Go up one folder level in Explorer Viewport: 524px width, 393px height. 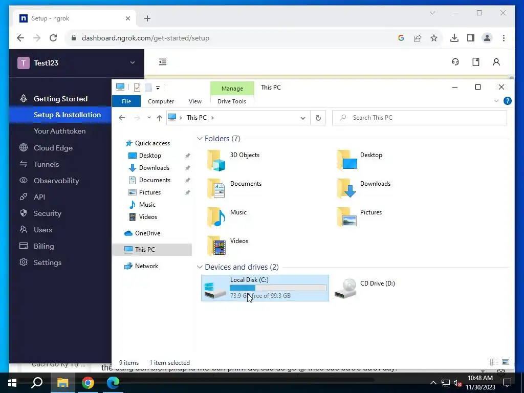tap(160, 118)
